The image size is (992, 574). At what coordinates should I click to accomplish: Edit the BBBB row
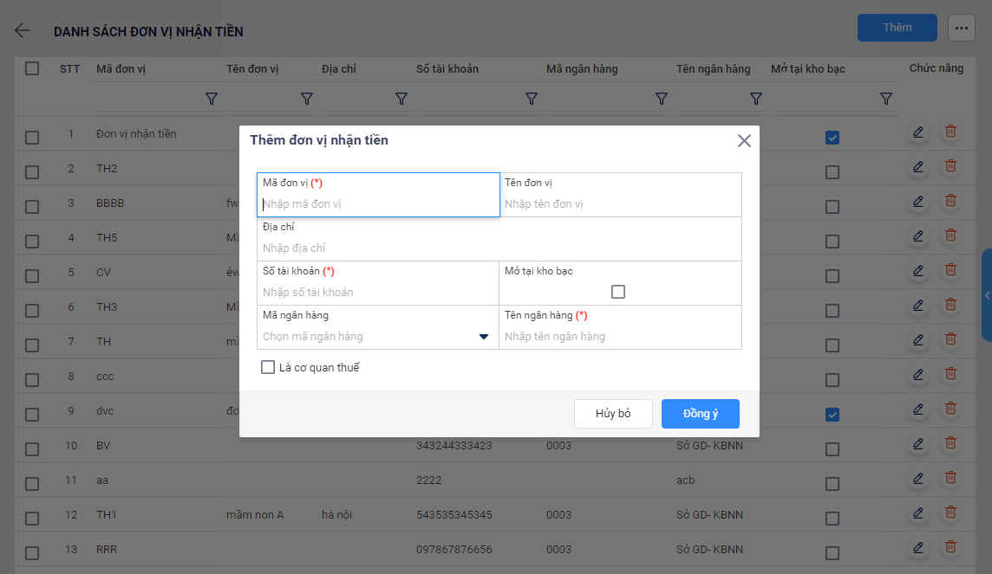point(918,202)
